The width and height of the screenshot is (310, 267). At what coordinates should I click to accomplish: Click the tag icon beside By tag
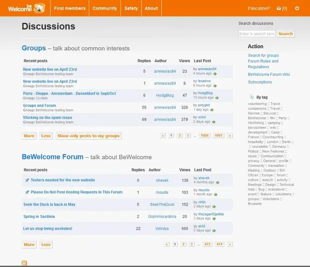point(251,97)
